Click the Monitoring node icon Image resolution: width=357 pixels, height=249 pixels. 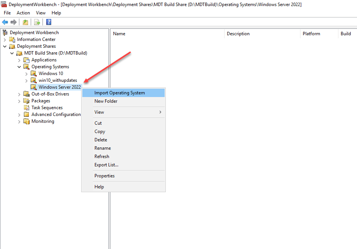click(x=26, y=121)
